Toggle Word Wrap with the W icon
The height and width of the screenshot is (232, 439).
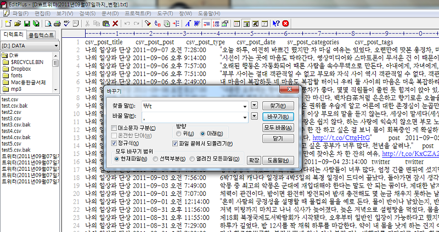pos(197,24)
